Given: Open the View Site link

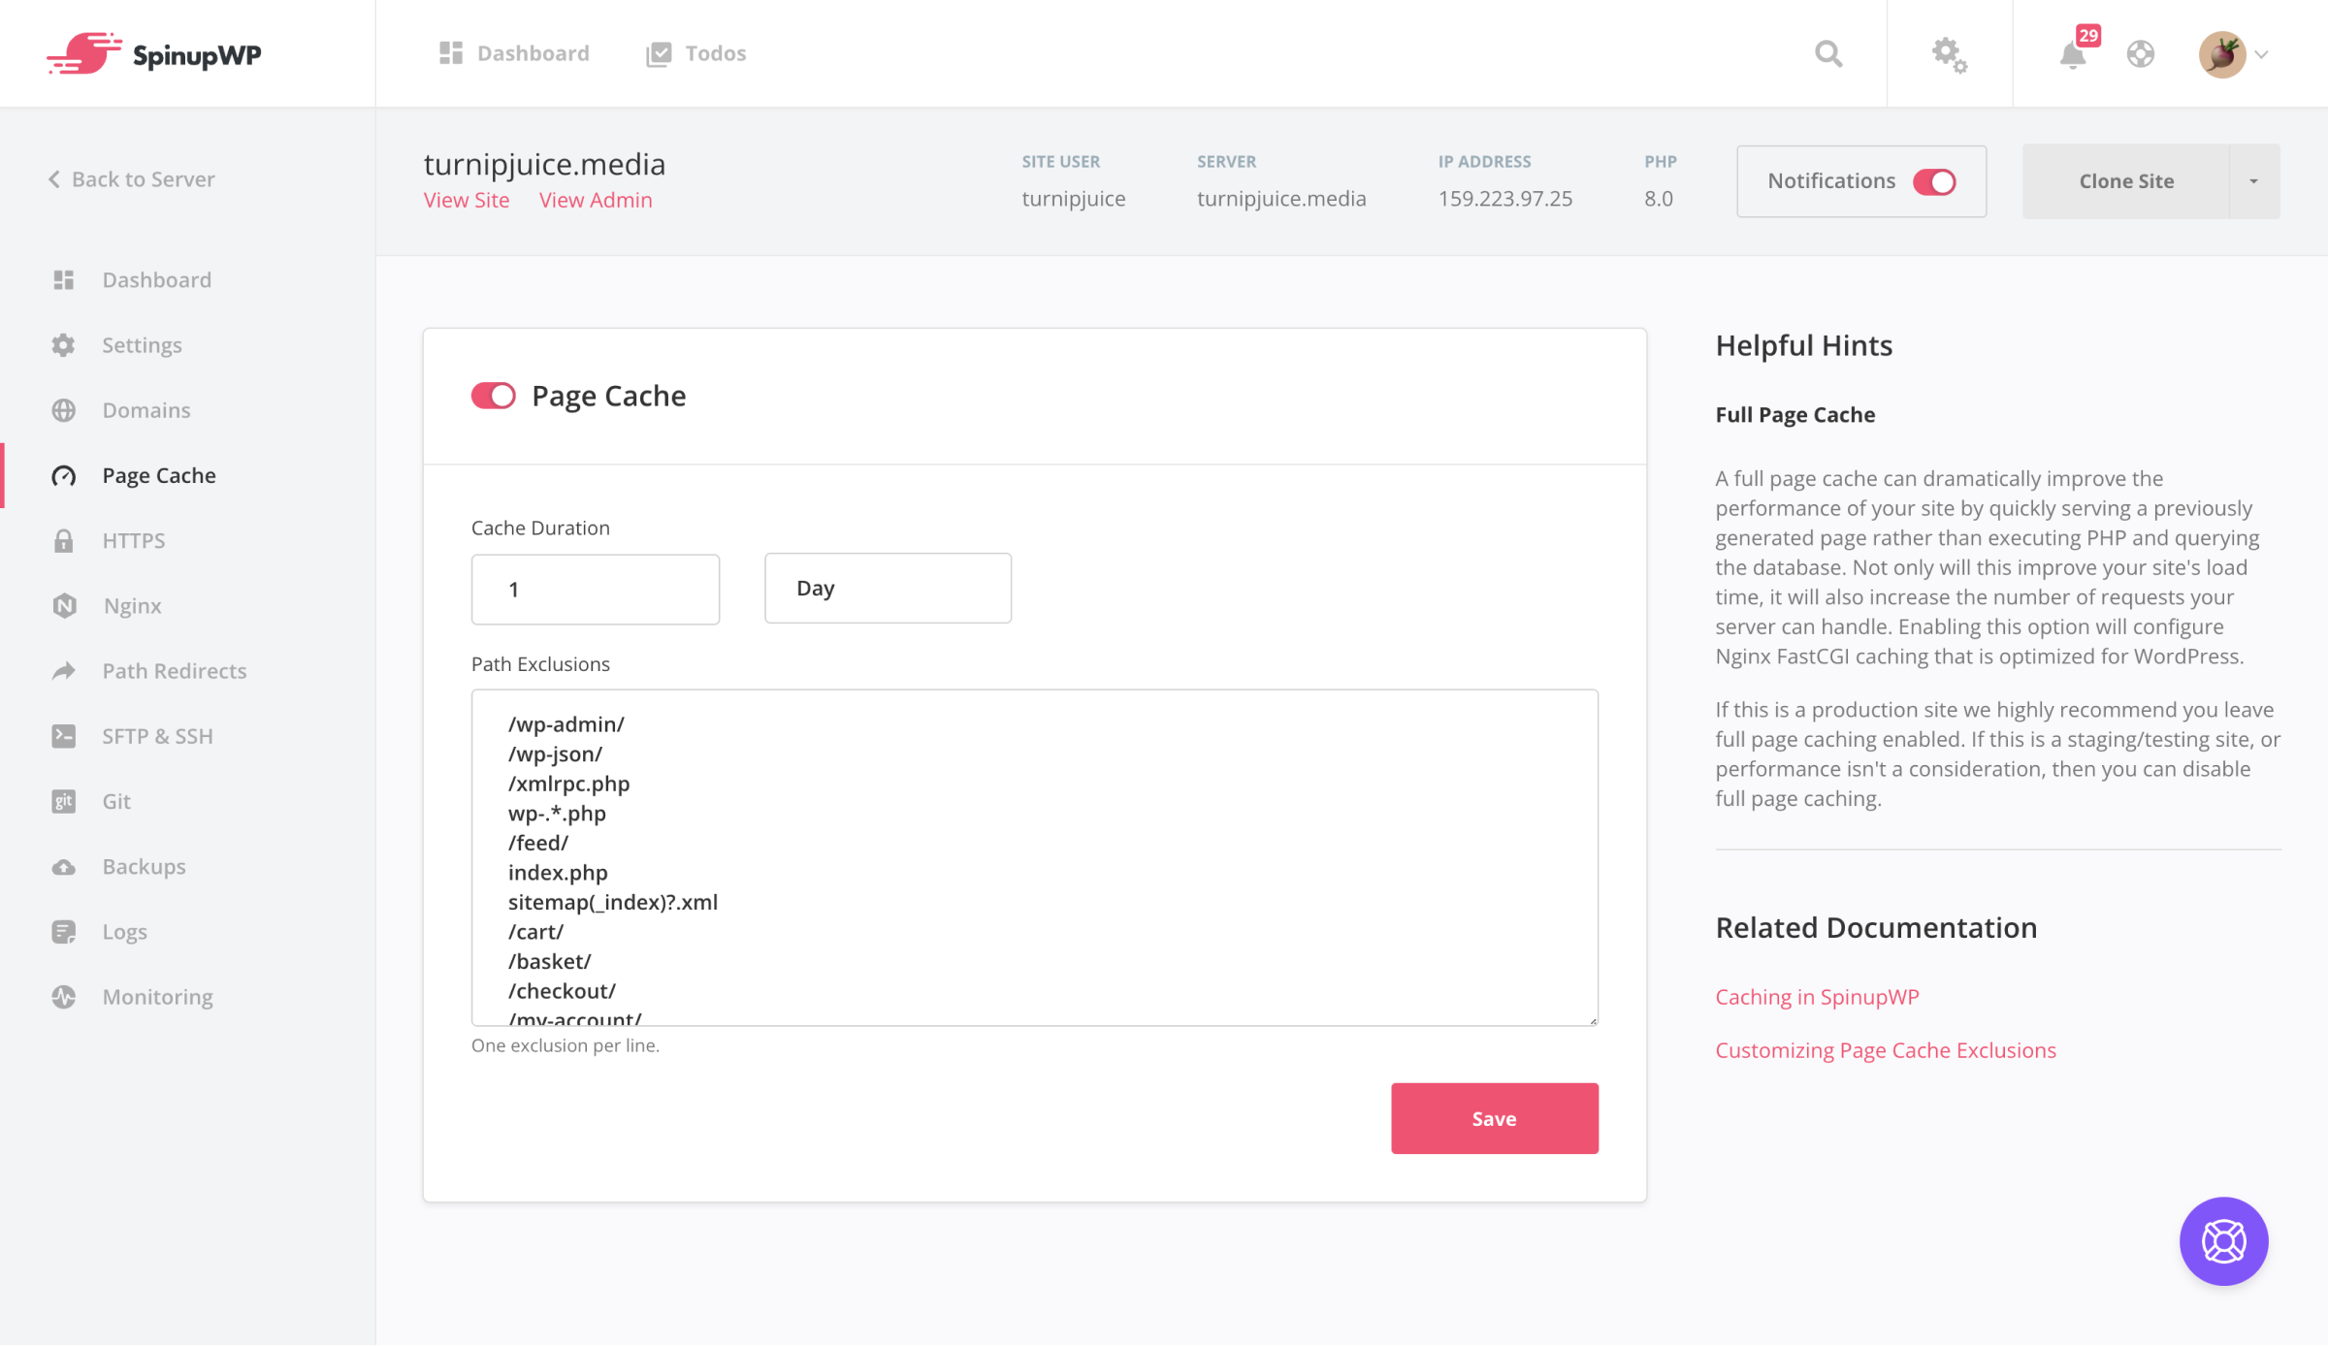Looking at the screenshot, I should click(x=467, y=200).
